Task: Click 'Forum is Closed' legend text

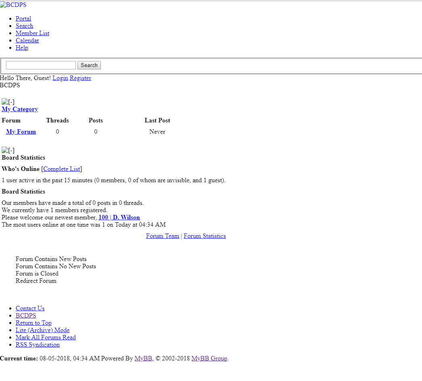Action: [37, 274]
